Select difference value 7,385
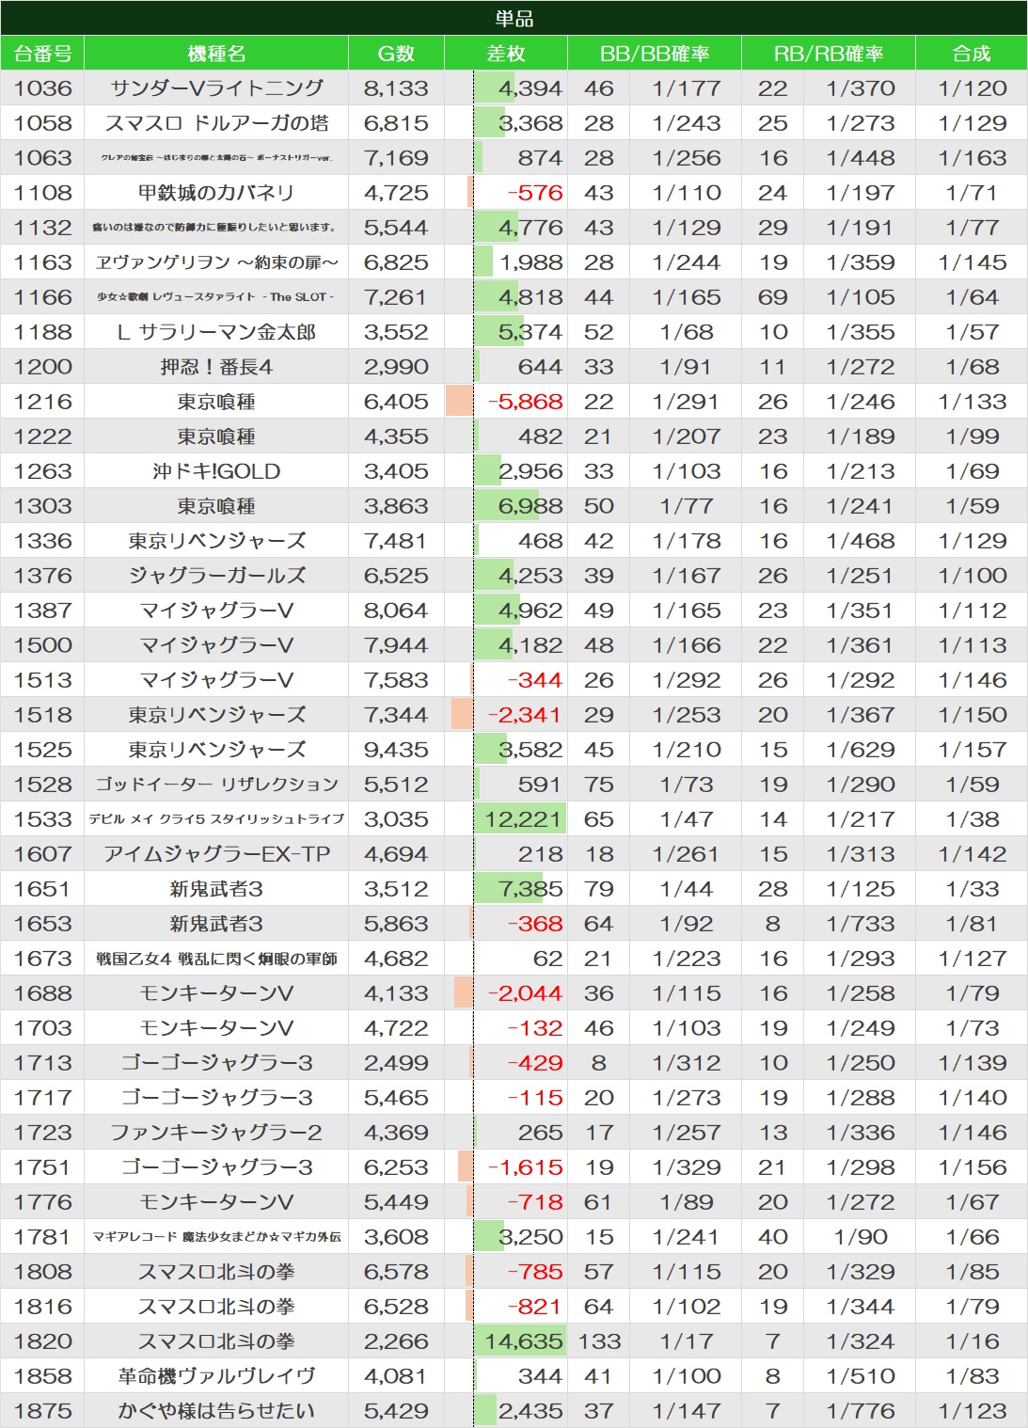 (530, 889)
